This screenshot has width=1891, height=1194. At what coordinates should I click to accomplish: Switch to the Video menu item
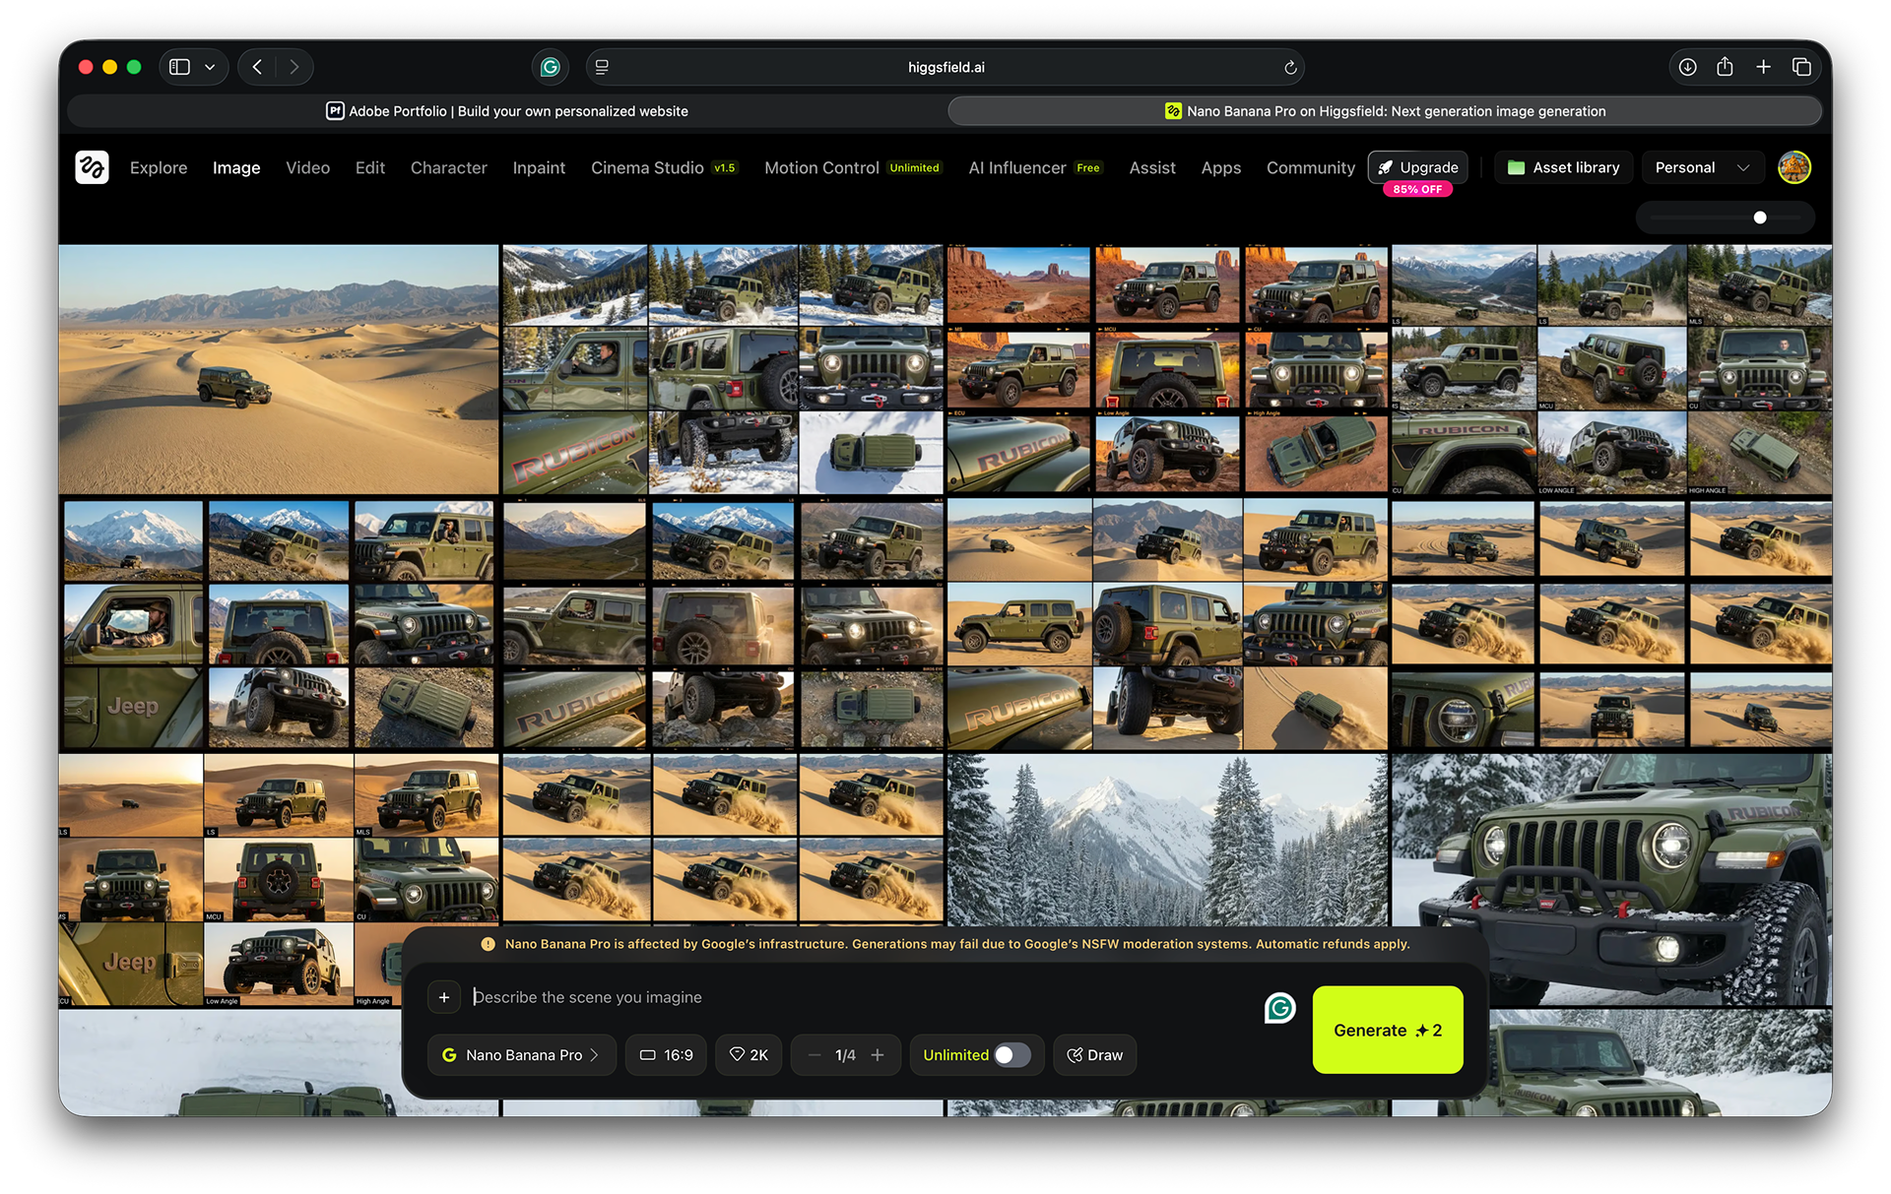tap(307, 168)
